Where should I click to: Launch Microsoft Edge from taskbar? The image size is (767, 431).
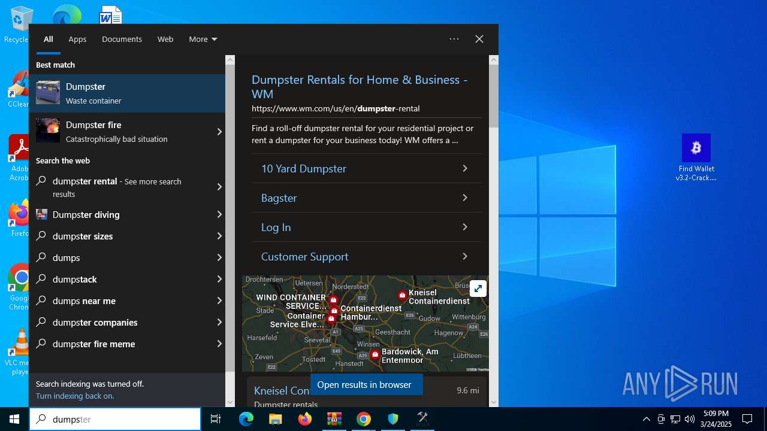pyautogui.click(x=246, y=419)
